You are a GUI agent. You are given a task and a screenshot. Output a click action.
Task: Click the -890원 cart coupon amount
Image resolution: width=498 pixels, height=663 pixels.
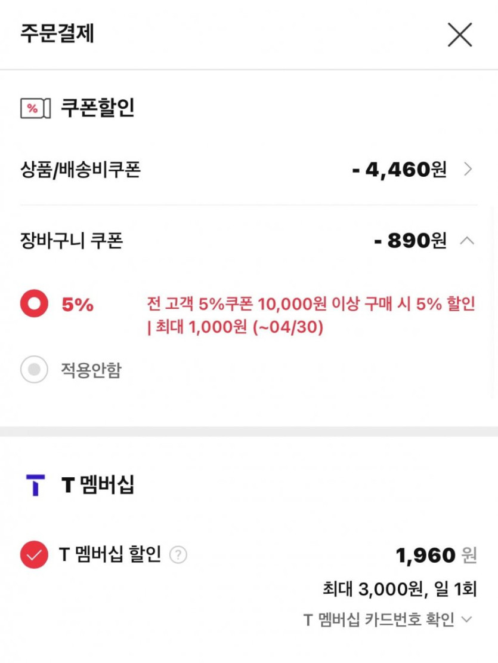pos(410,241)
